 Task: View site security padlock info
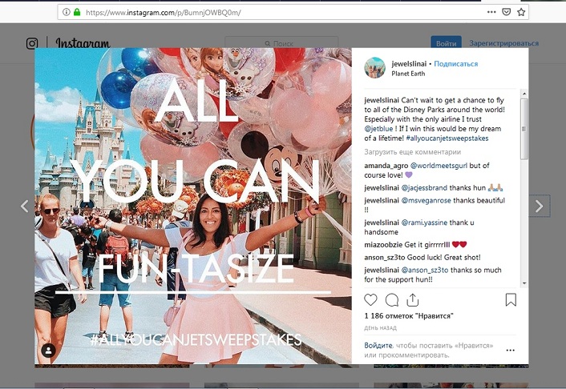coord(77,12)
